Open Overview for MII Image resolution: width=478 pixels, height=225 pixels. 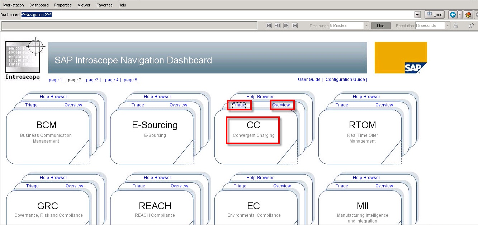384,186
